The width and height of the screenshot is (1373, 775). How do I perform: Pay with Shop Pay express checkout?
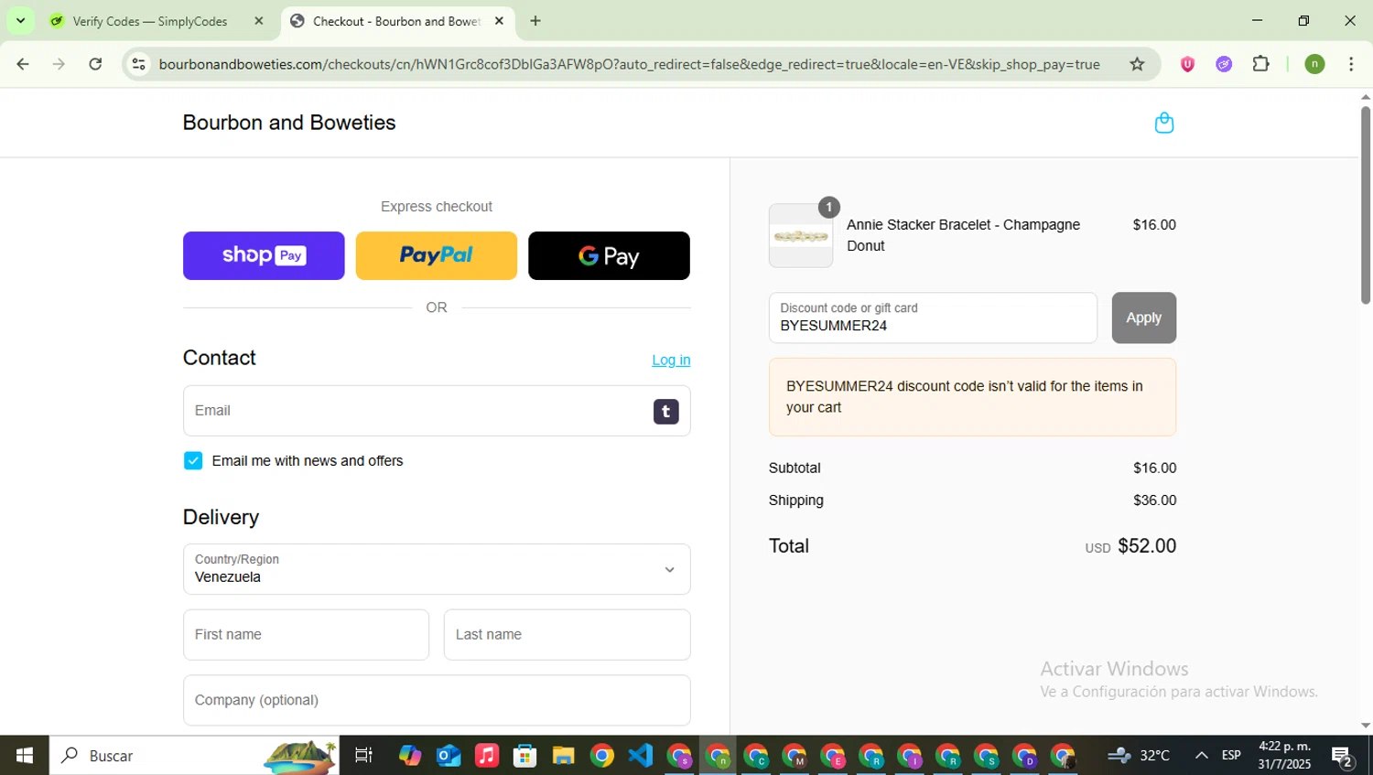coord(264,255)
